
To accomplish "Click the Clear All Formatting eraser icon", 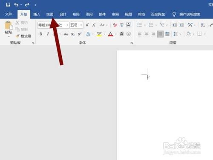I will coord(115,25).
